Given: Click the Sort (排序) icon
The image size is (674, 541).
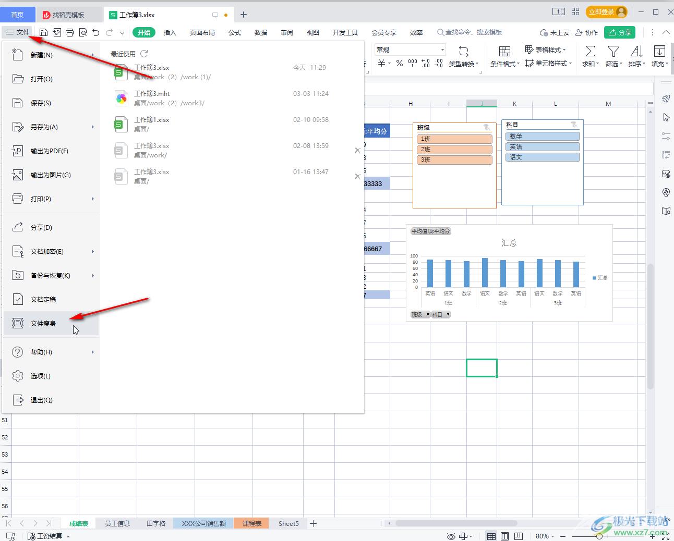Looking at the screenshot, I should [x=636, y=51].
